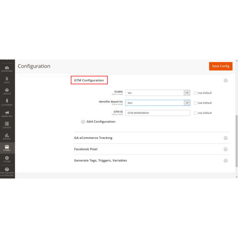Open the Enable dropdown set to Yes

(x=158, y=93)
